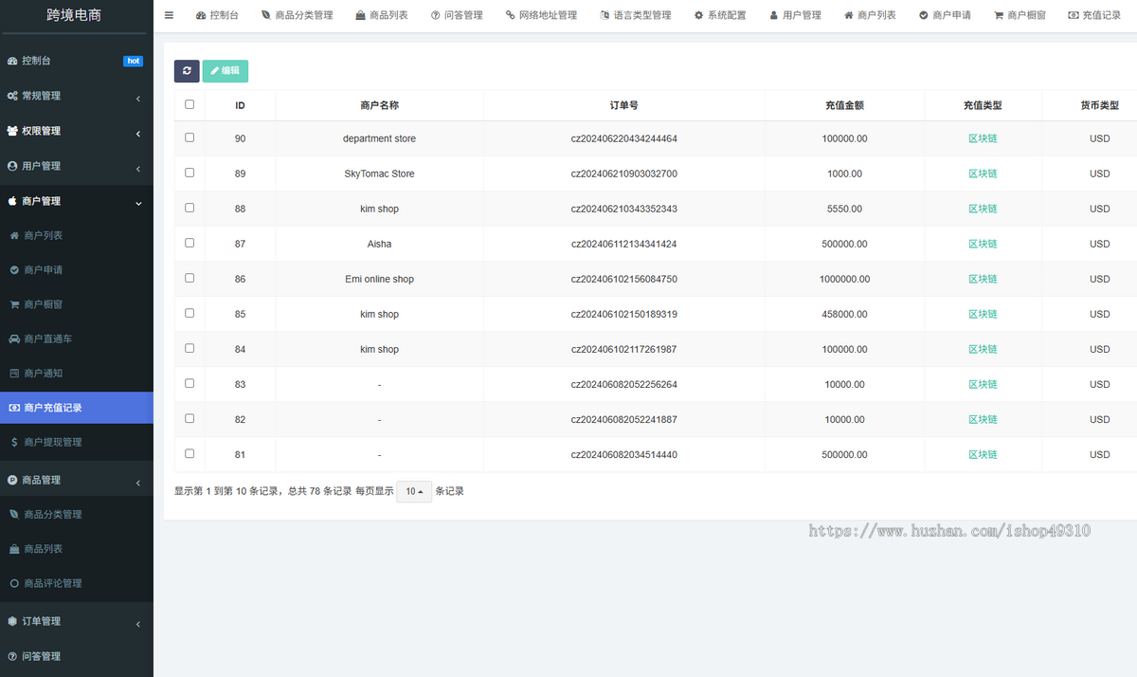Click the apple icon beside 商户管理

pyautogui.click(x=12, y=201)
